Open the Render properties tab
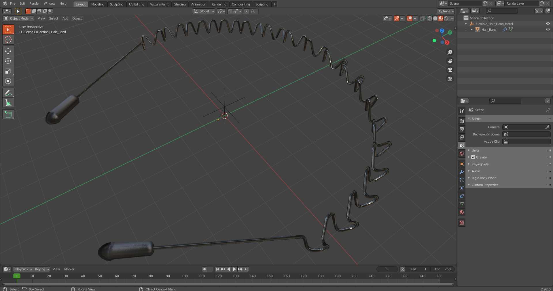 pyautogui.click(x=462, y=121)
